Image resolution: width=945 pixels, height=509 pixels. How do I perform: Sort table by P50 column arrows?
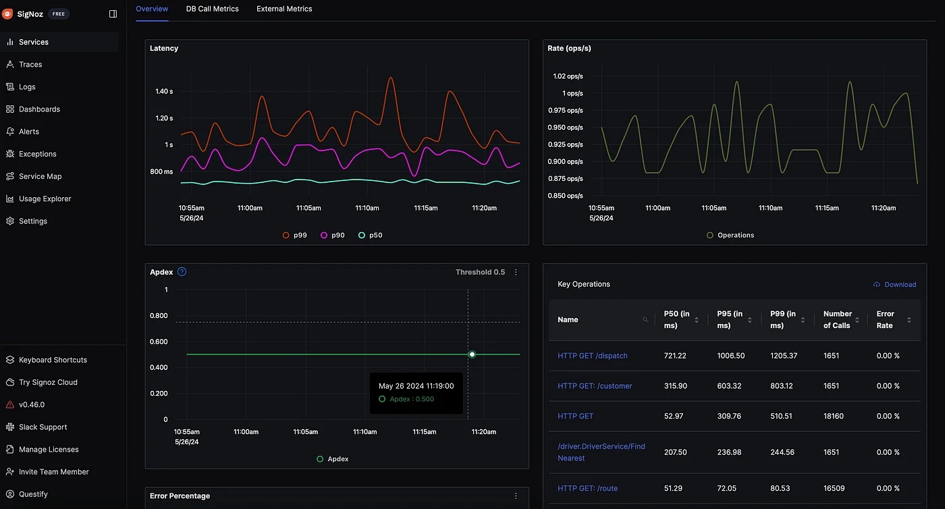point(697,320)
